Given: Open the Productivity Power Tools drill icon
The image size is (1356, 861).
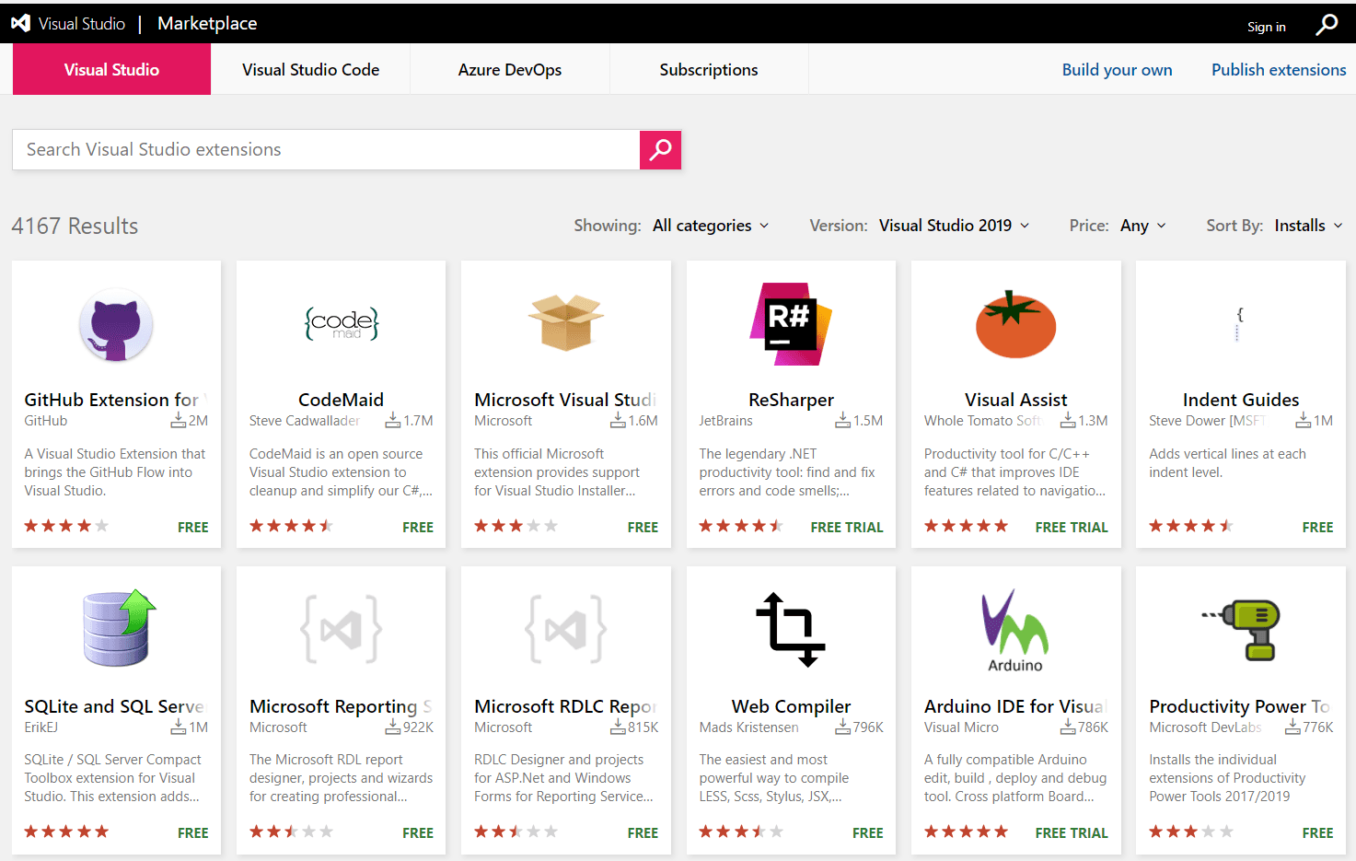Looking at the screenshot, I should [1241, 630].
